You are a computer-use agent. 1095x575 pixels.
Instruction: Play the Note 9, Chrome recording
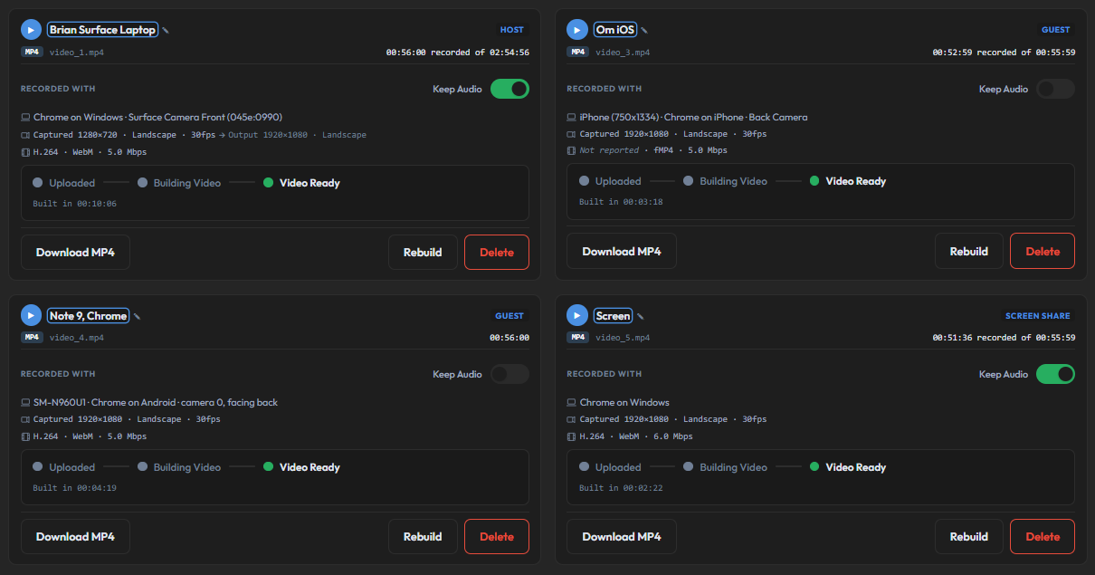pyautogui.click(x=32, y=315)
